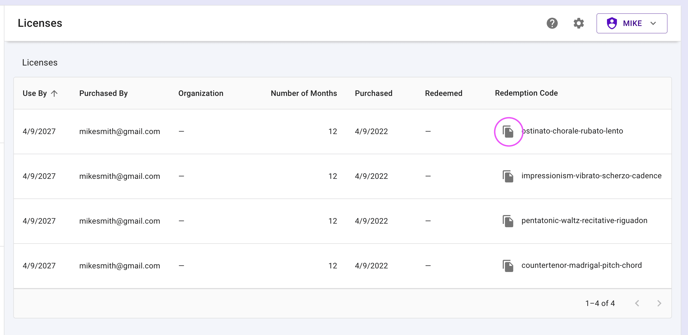Image resolution: width=688 pixels, height=335 pixels.
Task: Sort by Redemption Code column header
Action: pyautogui.click(x=526, y=93)
